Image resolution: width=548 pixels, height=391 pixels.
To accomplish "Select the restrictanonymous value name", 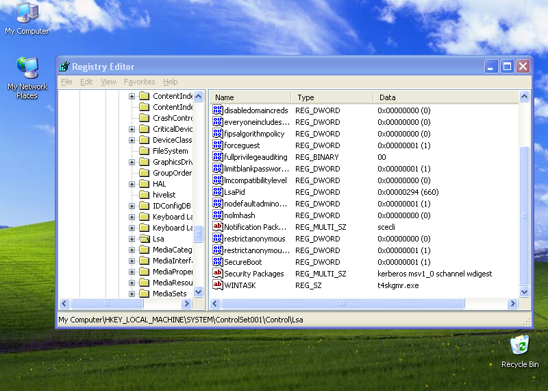I will [x=254, y=239].
